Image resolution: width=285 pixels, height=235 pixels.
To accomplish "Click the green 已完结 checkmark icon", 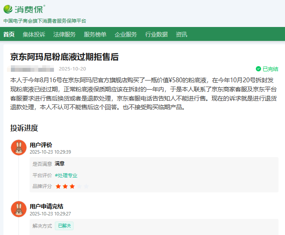I will [x=258, y=69].
